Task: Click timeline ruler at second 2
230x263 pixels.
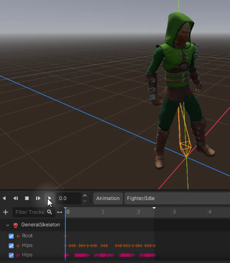Action: [x=139, y=212]
